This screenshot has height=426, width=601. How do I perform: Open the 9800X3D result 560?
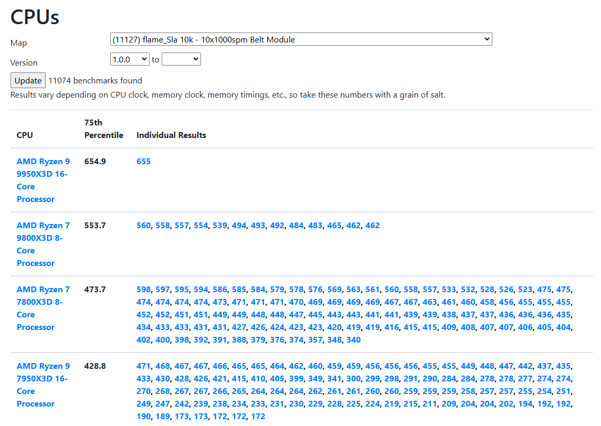coord(143,225)
